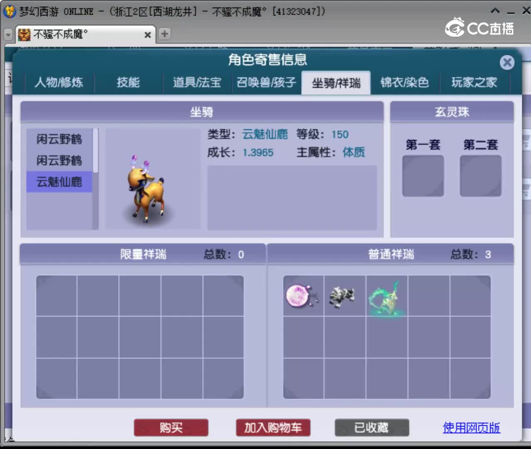Click the mount level value 150
The width and height of the screenshot is (531, 449).
(340, 134)
